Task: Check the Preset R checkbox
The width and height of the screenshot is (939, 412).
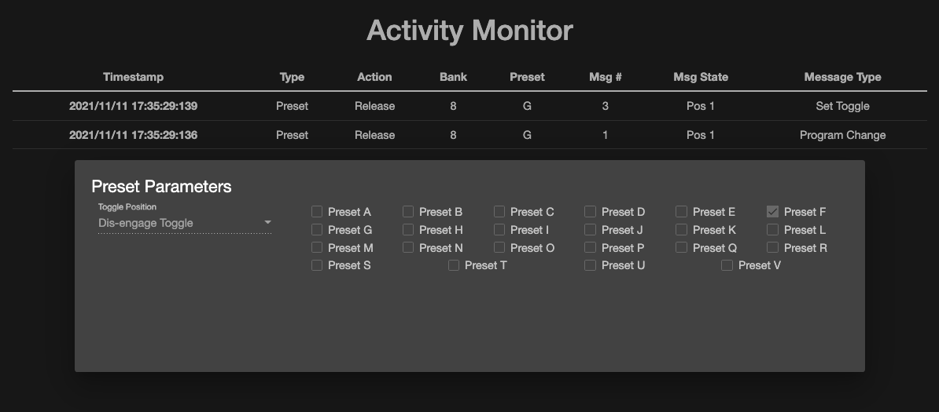Action: [772, 248]
